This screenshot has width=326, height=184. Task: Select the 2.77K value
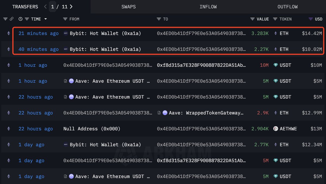click(261, 145)
